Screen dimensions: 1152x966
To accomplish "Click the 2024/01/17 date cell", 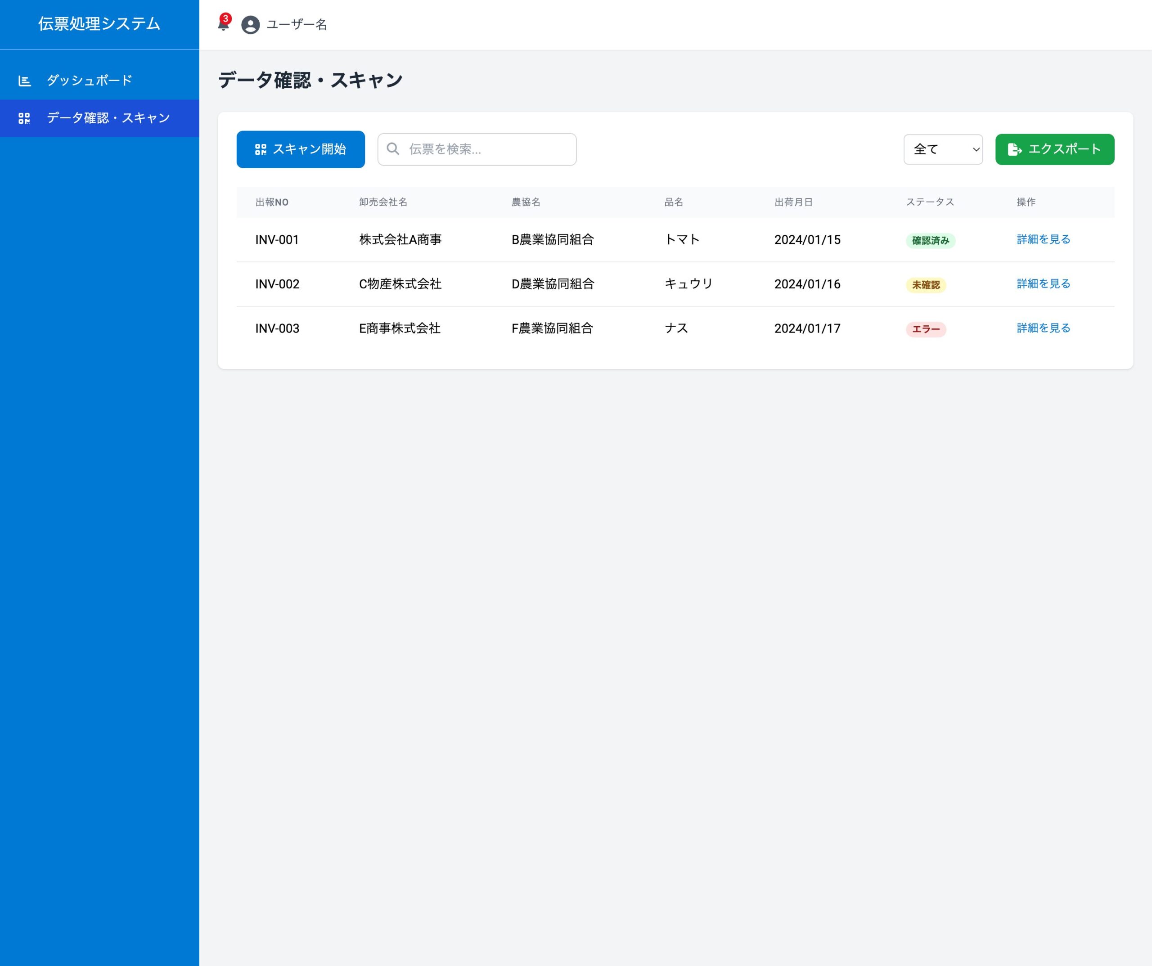I will point(807,328).
